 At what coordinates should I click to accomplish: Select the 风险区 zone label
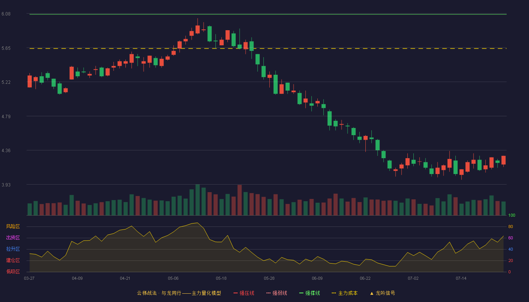[13, 226]
